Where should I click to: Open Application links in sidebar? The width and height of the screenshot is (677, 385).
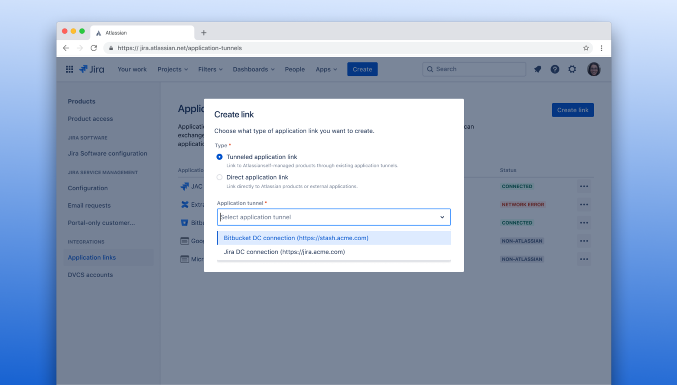[108, 258]
